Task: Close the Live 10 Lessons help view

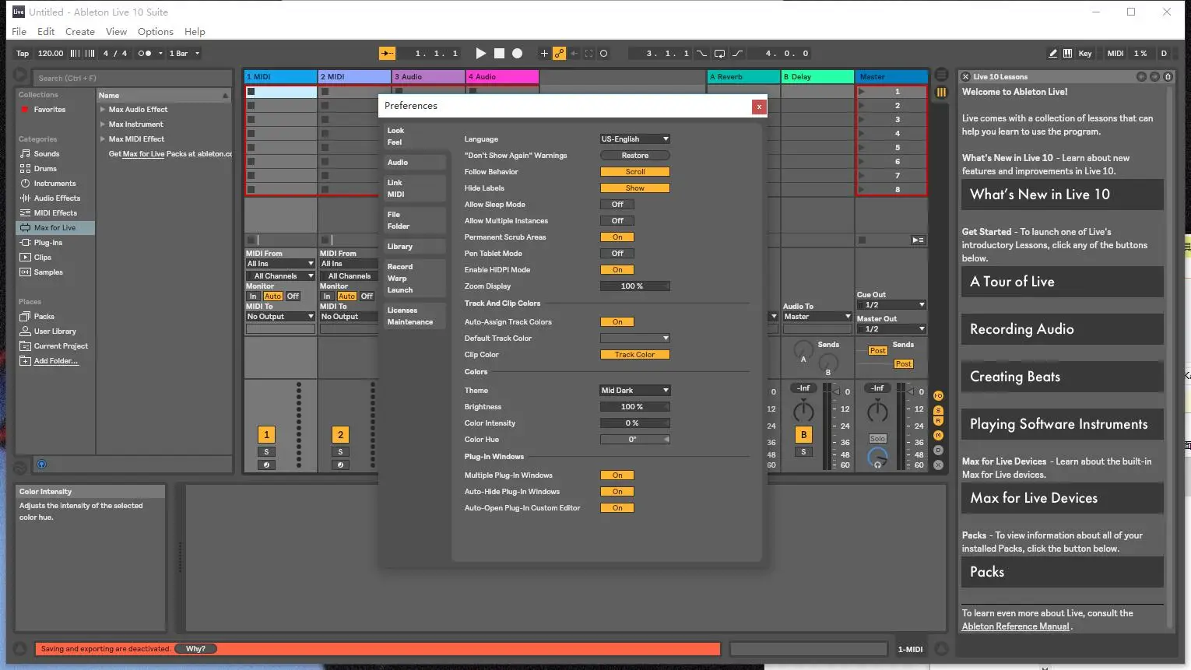Action: (965, 76)
